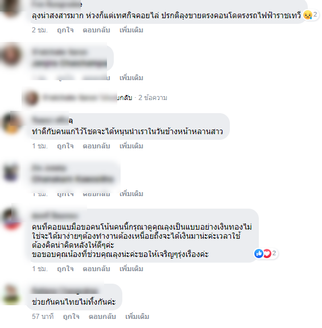The height and width of the screenshot is (328, 322).
Task: Click ถูกใจ under the ขอขอบคุณน้อง comment
Action: click(65, 268)
